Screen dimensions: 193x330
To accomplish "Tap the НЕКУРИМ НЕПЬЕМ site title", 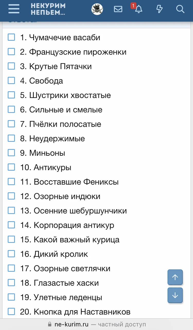I will tap(48, 9).
